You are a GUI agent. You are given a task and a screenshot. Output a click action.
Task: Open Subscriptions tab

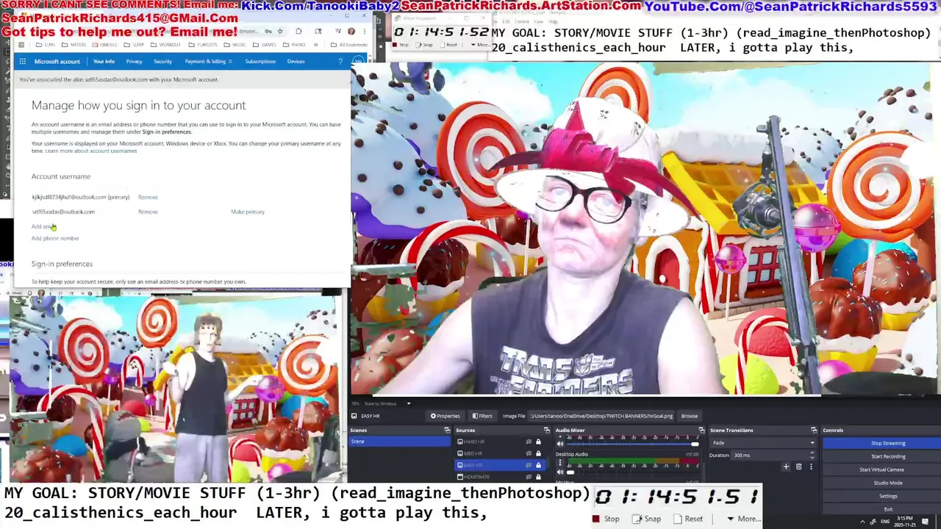[260, 61]
